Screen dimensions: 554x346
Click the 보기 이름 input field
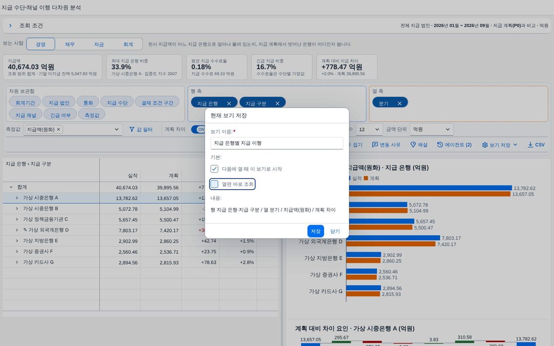(277, 143)
